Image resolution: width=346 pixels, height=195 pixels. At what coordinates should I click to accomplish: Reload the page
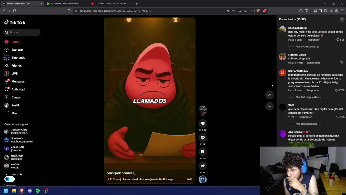(15, 11)
